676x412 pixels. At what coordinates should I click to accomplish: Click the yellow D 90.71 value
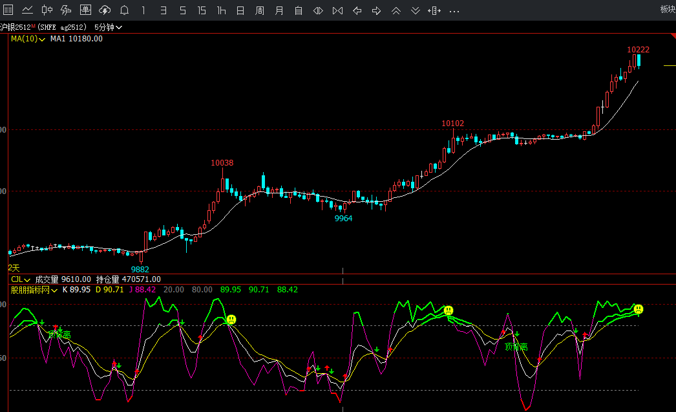coord(109,290)
